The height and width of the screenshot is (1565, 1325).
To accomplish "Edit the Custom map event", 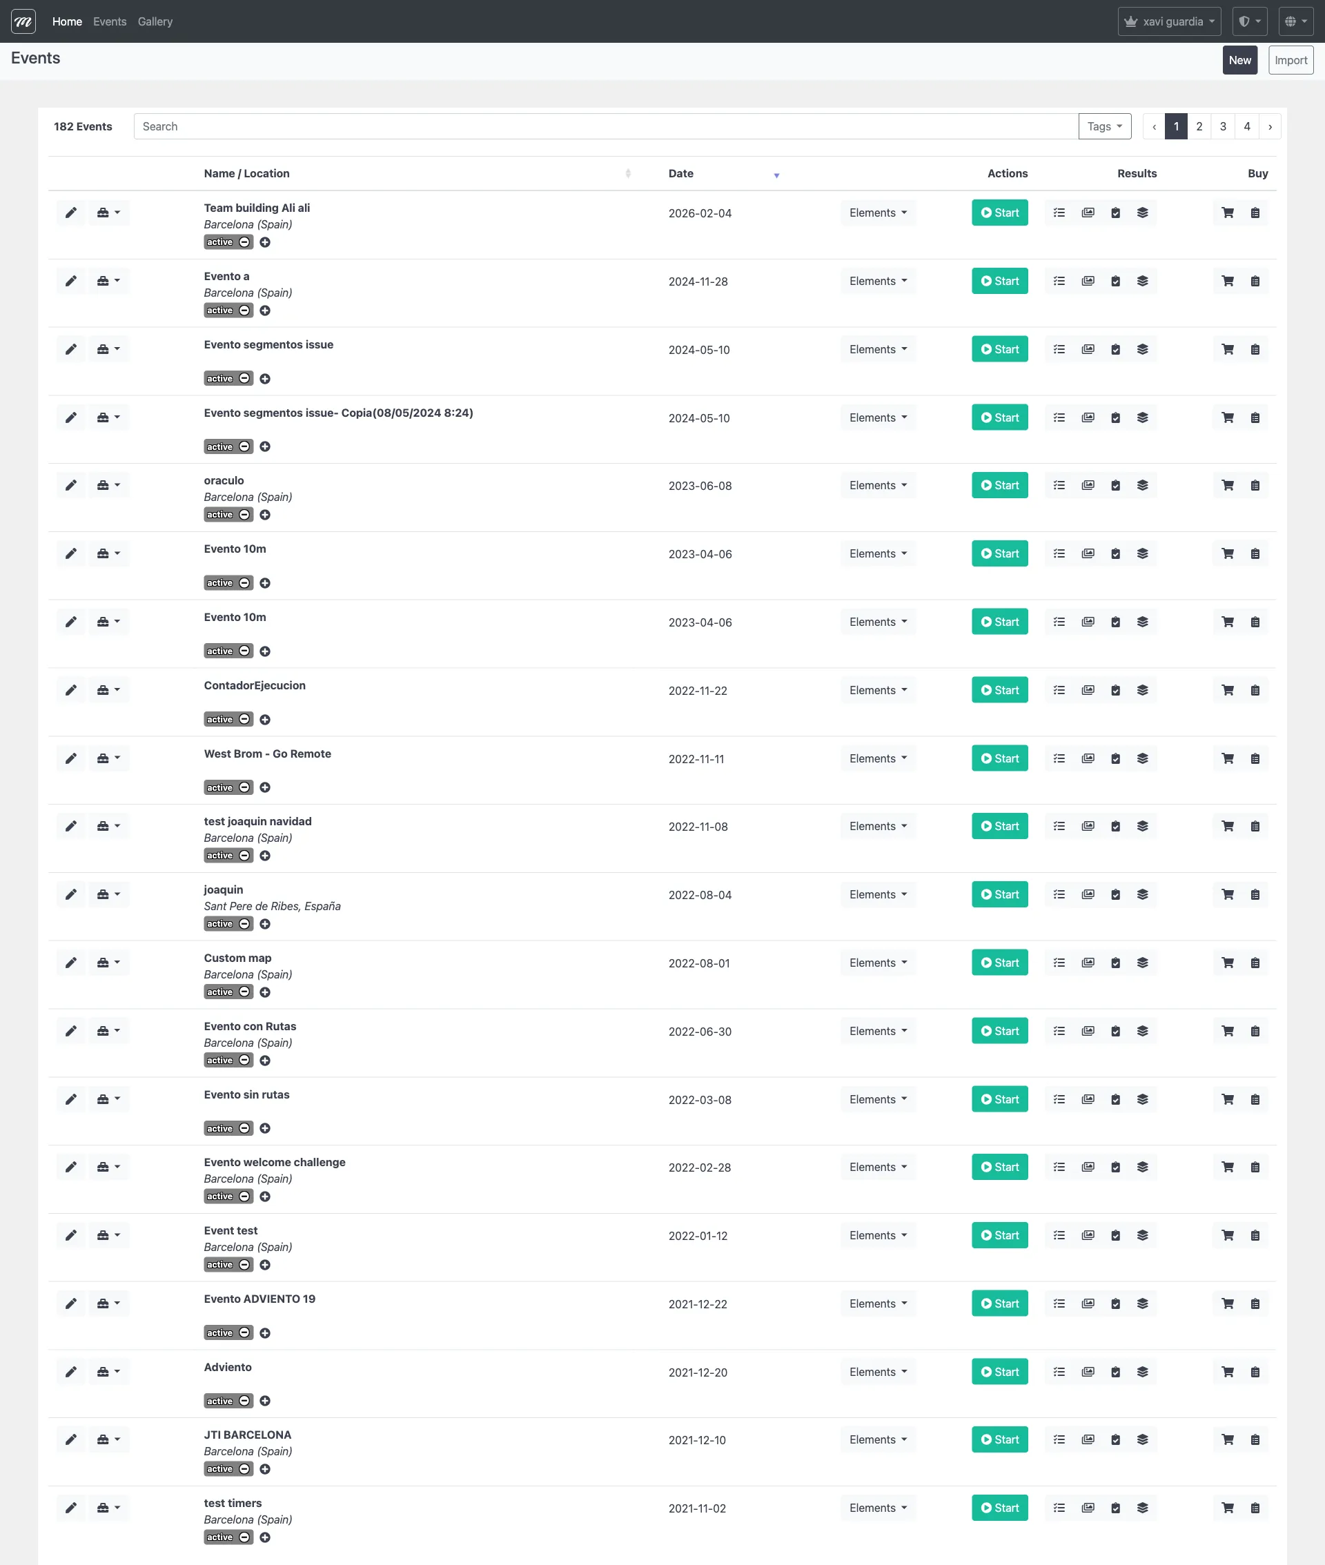I will (x=71, y=962).
